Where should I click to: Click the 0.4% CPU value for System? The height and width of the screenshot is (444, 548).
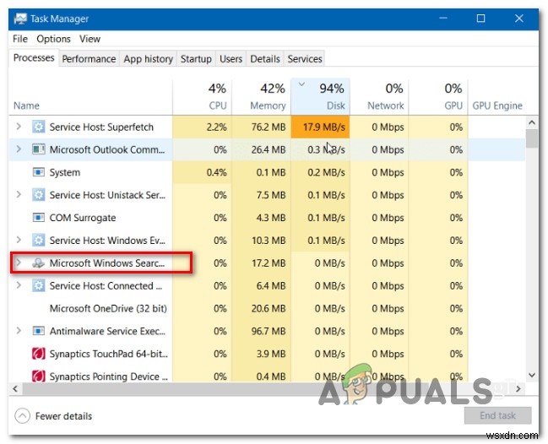point(216,172)
